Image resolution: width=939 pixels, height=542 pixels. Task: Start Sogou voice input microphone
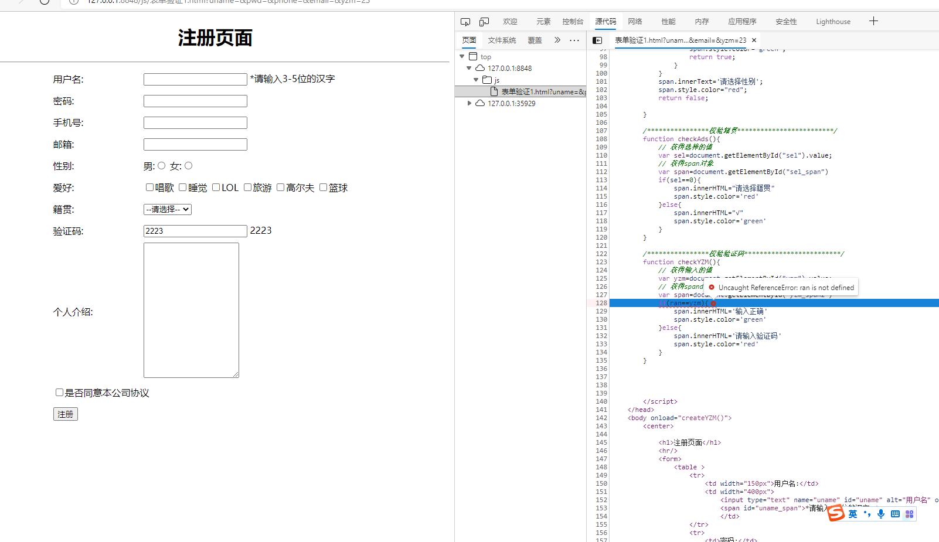[x=881, y=514]
